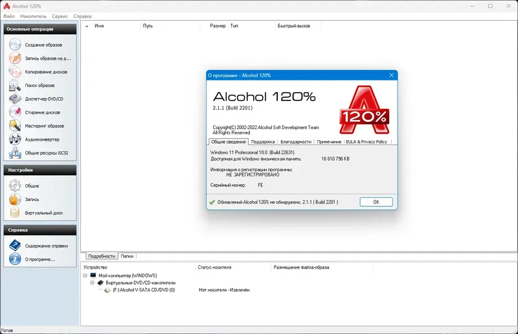Switch to the Поддержка tab
Viewport: 518px width, 334px height.
(x=263, y=141)
